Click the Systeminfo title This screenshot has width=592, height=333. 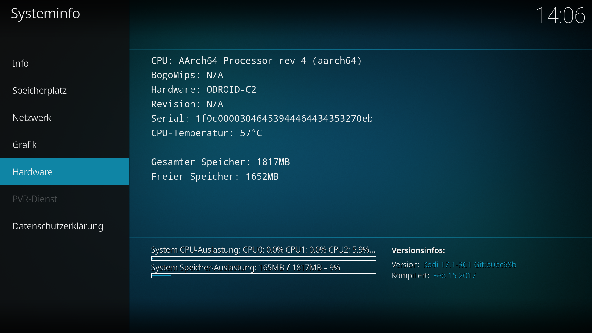[45, 14]
